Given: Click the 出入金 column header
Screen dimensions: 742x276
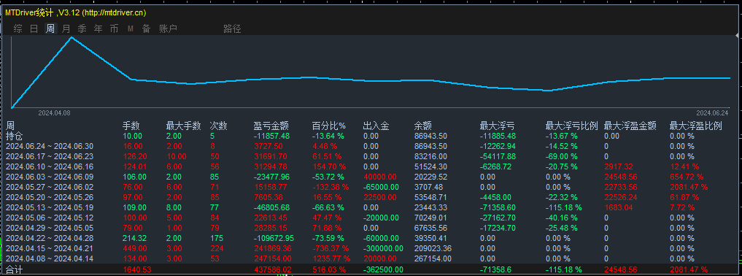Looking at the screenshot, I should 376,126.
